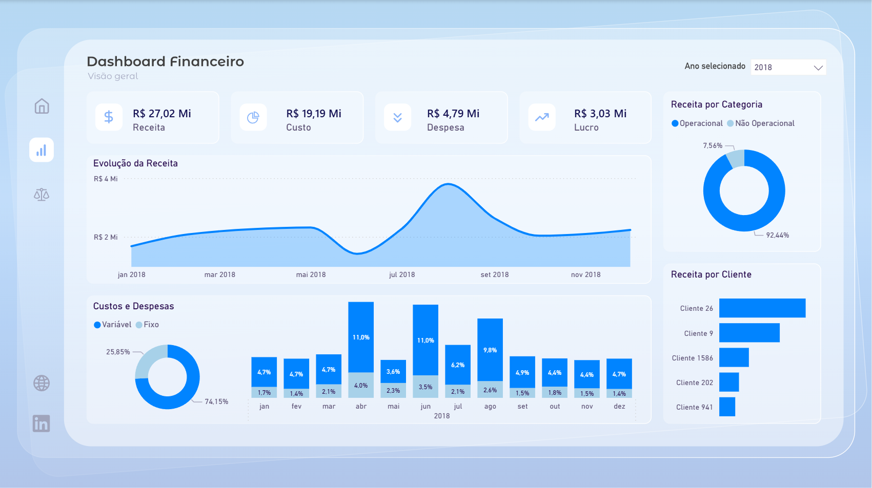This screenshot has width=872, height=488.
Task: Click the LinkedIn icon in sidebar
Action: (41, 423)
